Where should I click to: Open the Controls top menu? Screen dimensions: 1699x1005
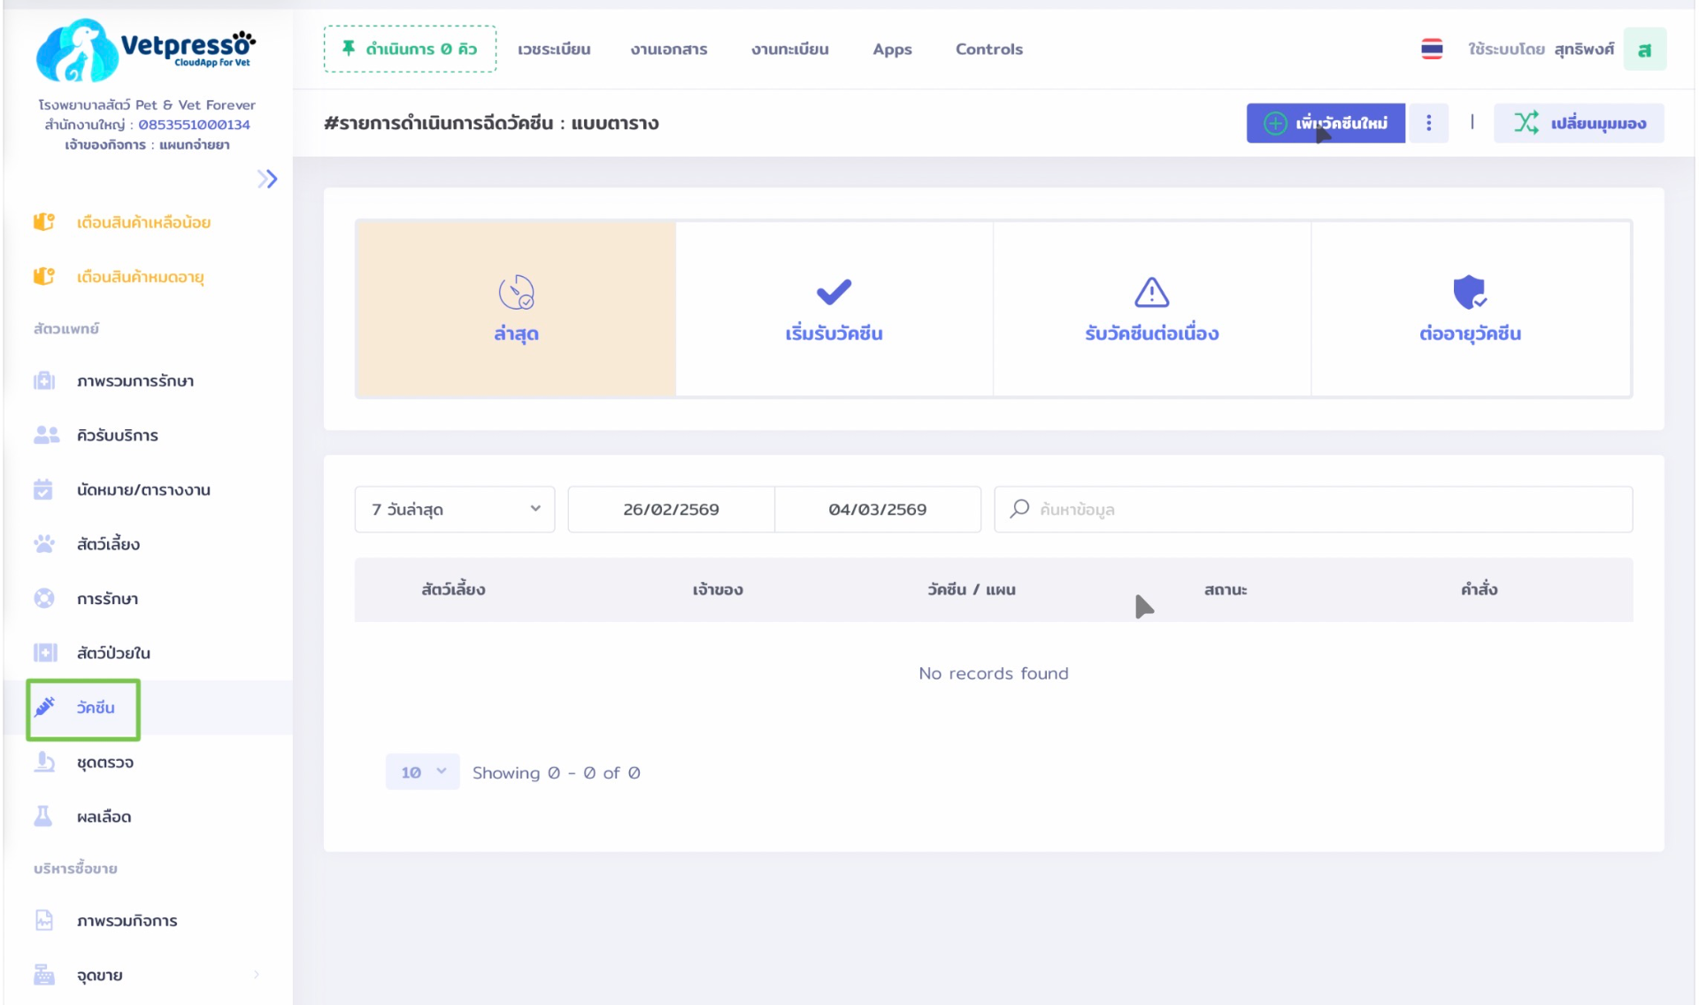988,50
